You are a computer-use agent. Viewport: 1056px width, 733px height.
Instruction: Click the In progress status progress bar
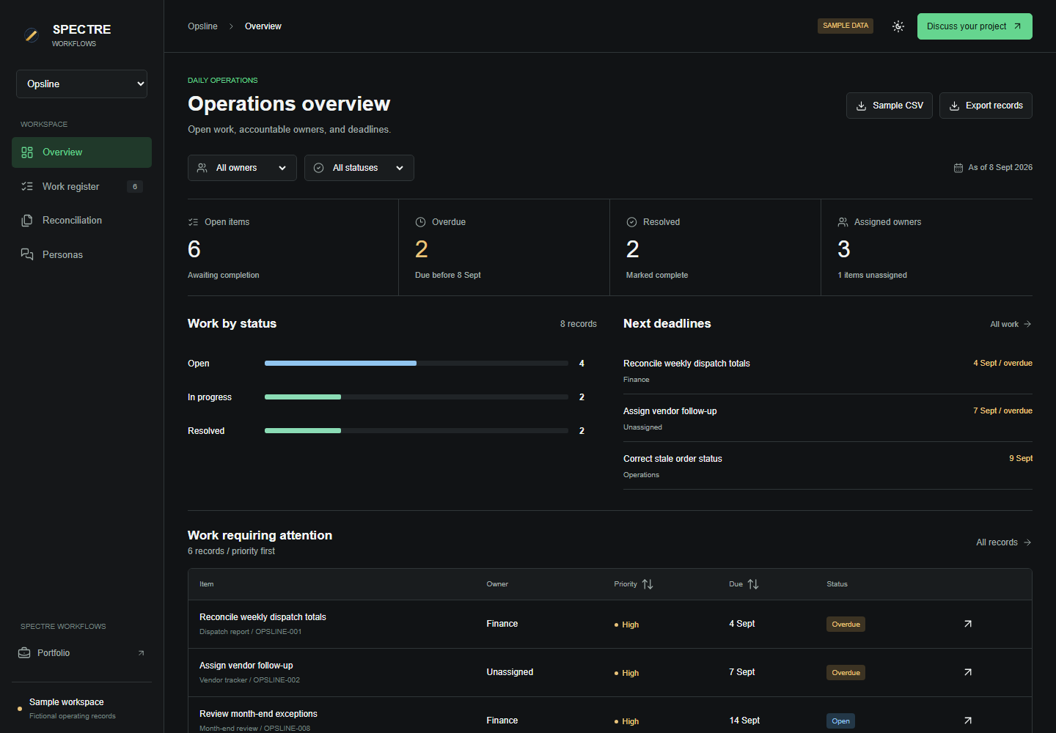click(x=417, y=397)
